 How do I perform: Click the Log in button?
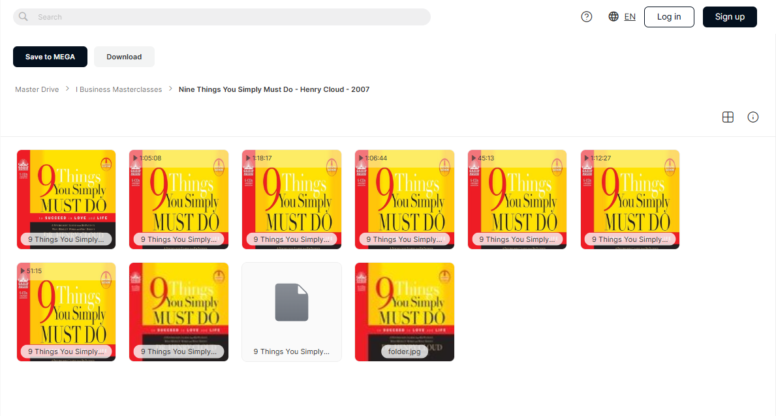pos(669,17)
